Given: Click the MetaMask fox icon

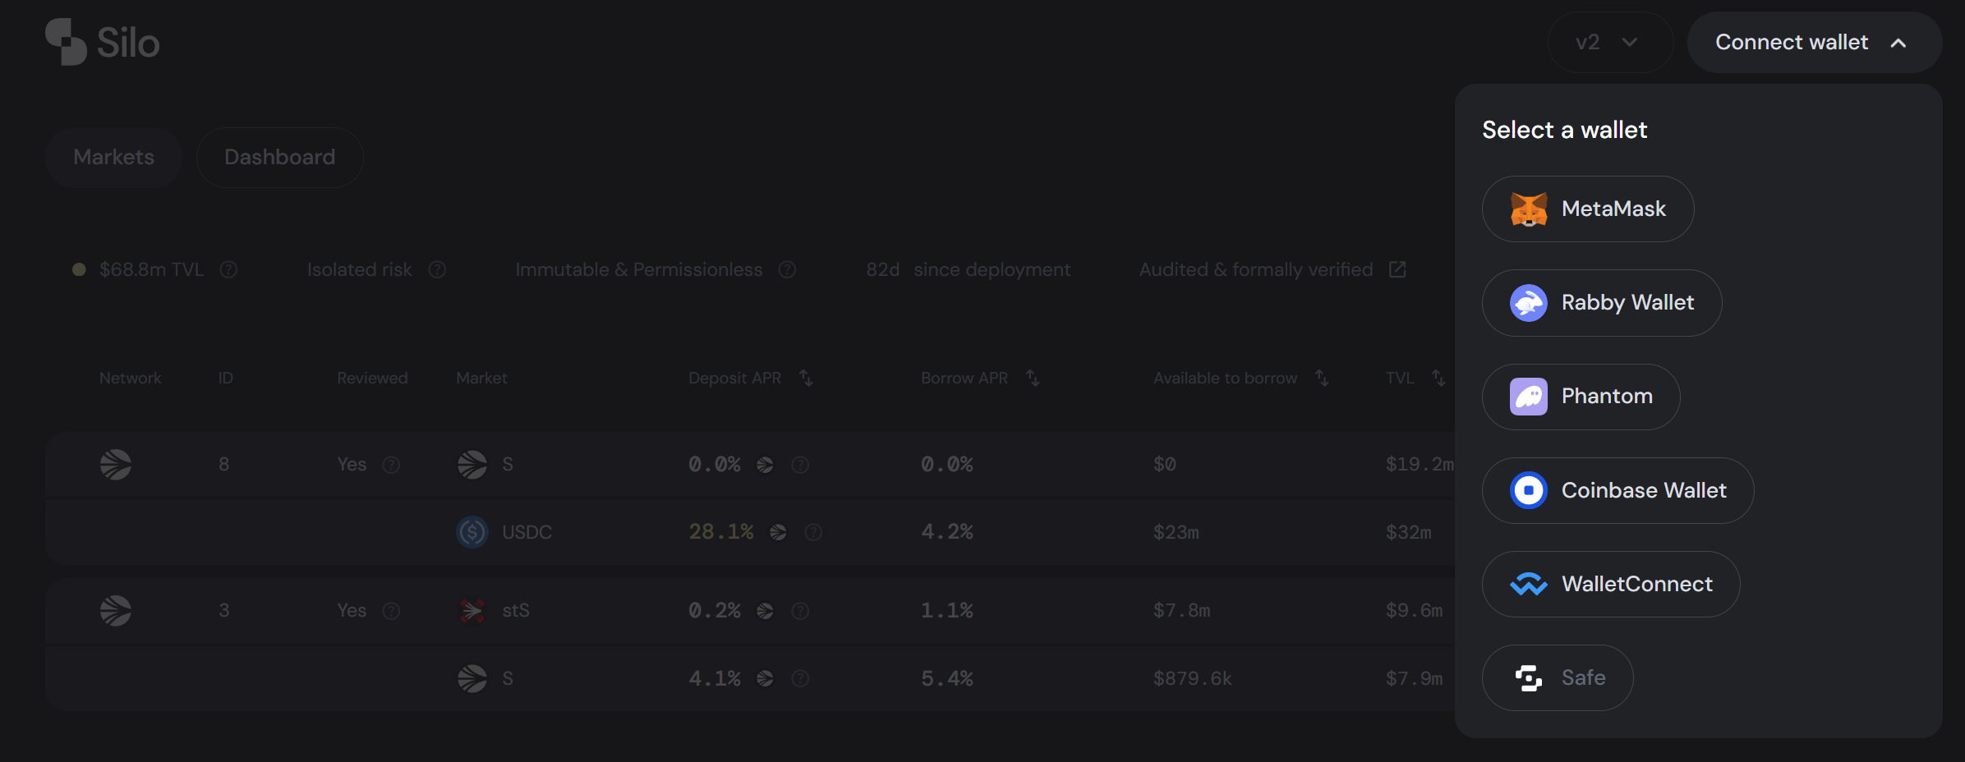Looking at the screenshot, I should [1529, 209].
